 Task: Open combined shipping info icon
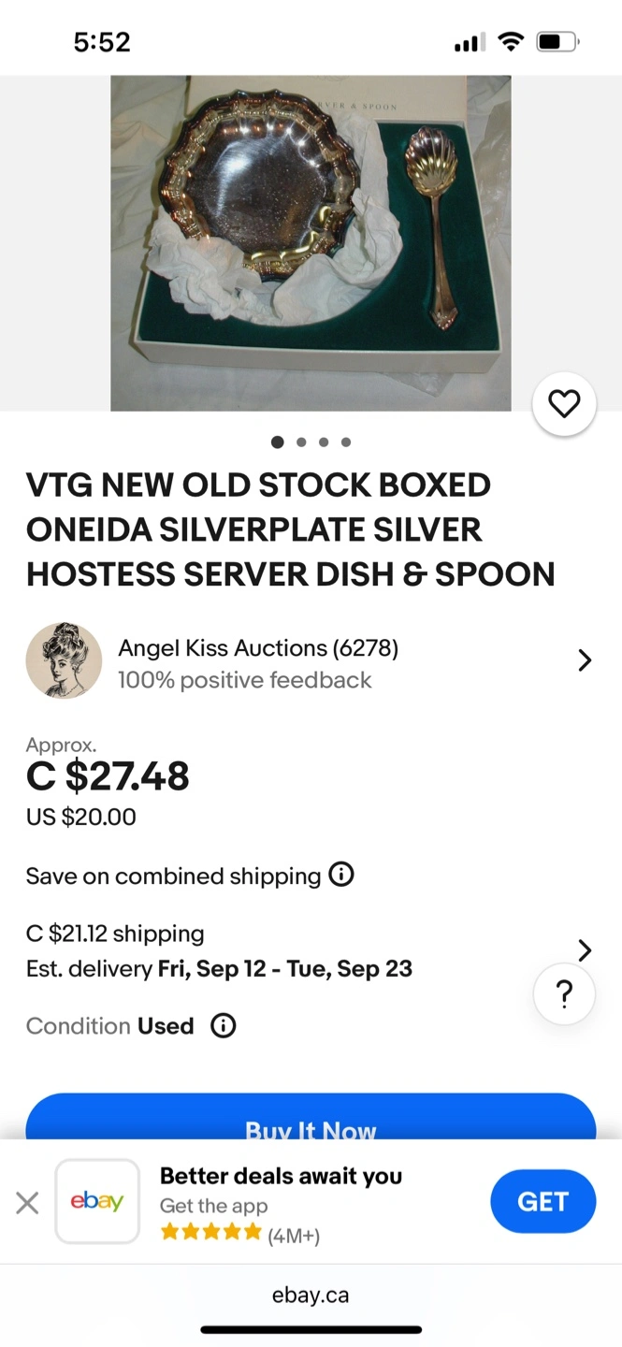tap(341, 876)
